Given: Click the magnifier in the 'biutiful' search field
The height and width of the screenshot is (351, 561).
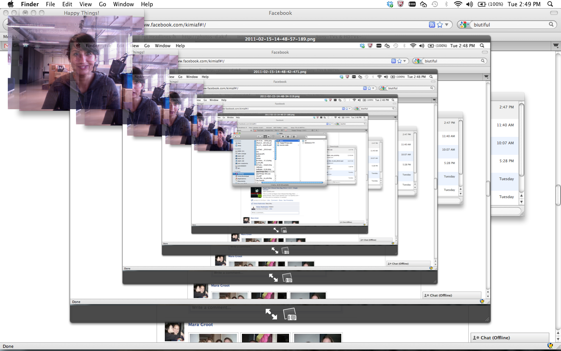Looking at the screenshot, I should point(551,25).
